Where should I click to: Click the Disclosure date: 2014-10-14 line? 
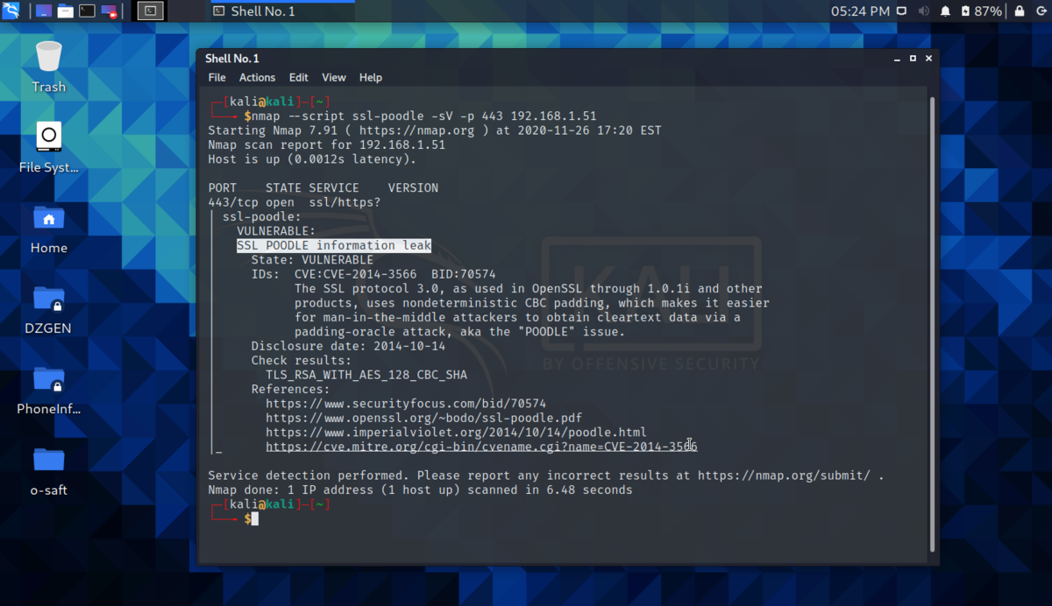point(348,346)
